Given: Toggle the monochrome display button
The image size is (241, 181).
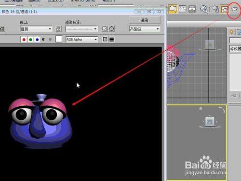Looking at the screenshot, I should 50,40.
